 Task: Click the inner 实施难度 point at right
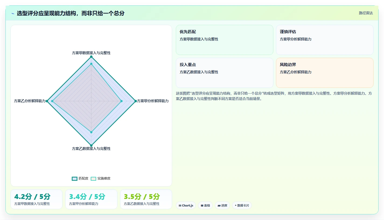(121, 101)
